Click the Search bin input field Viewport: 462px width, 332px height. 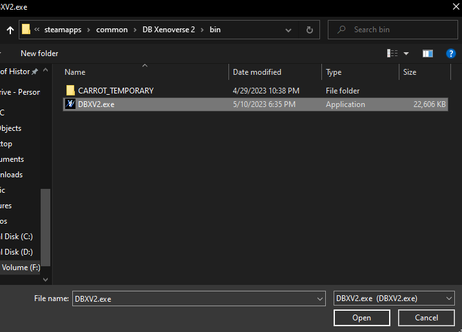(x=394, y=30)
